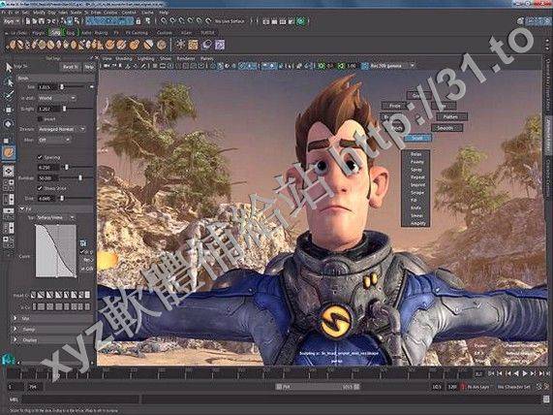Click the green circular icon in the status line
Viewport: 553px width, 415px height.
click(x=301, y=21)
